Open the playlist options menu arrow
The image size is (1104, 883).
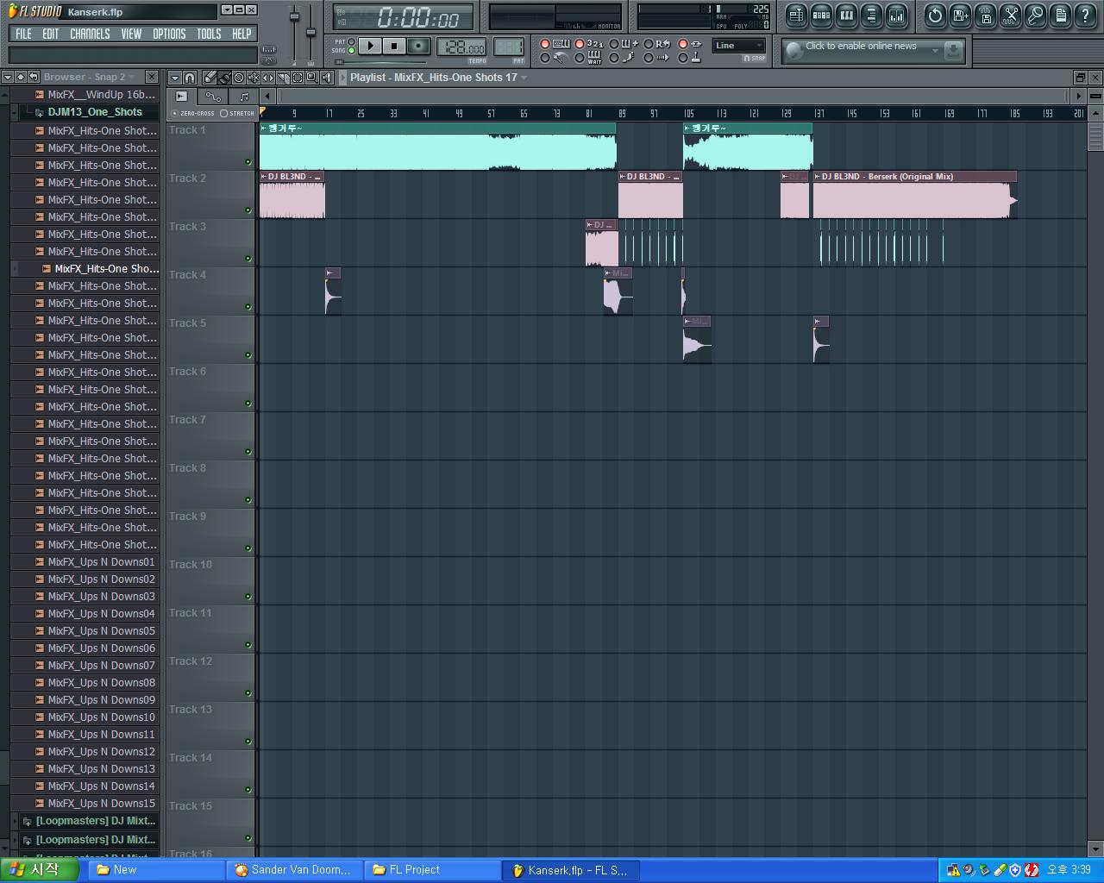click(x=175, y=78)
